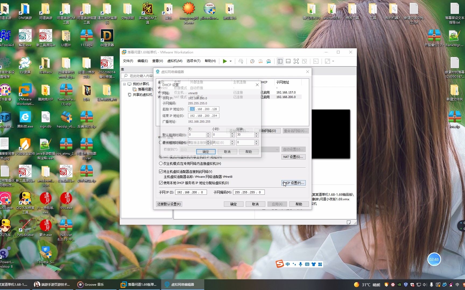The width and height of the screenshot is (465, 290).
Task: Click 虚拟网络编辑器 taskbar button
Action: tap(182, 285)
